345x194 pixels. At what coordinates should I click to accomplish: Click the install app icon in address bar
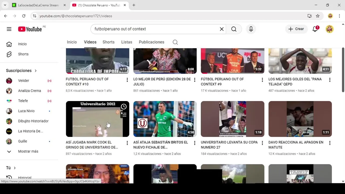click(310, 16)
